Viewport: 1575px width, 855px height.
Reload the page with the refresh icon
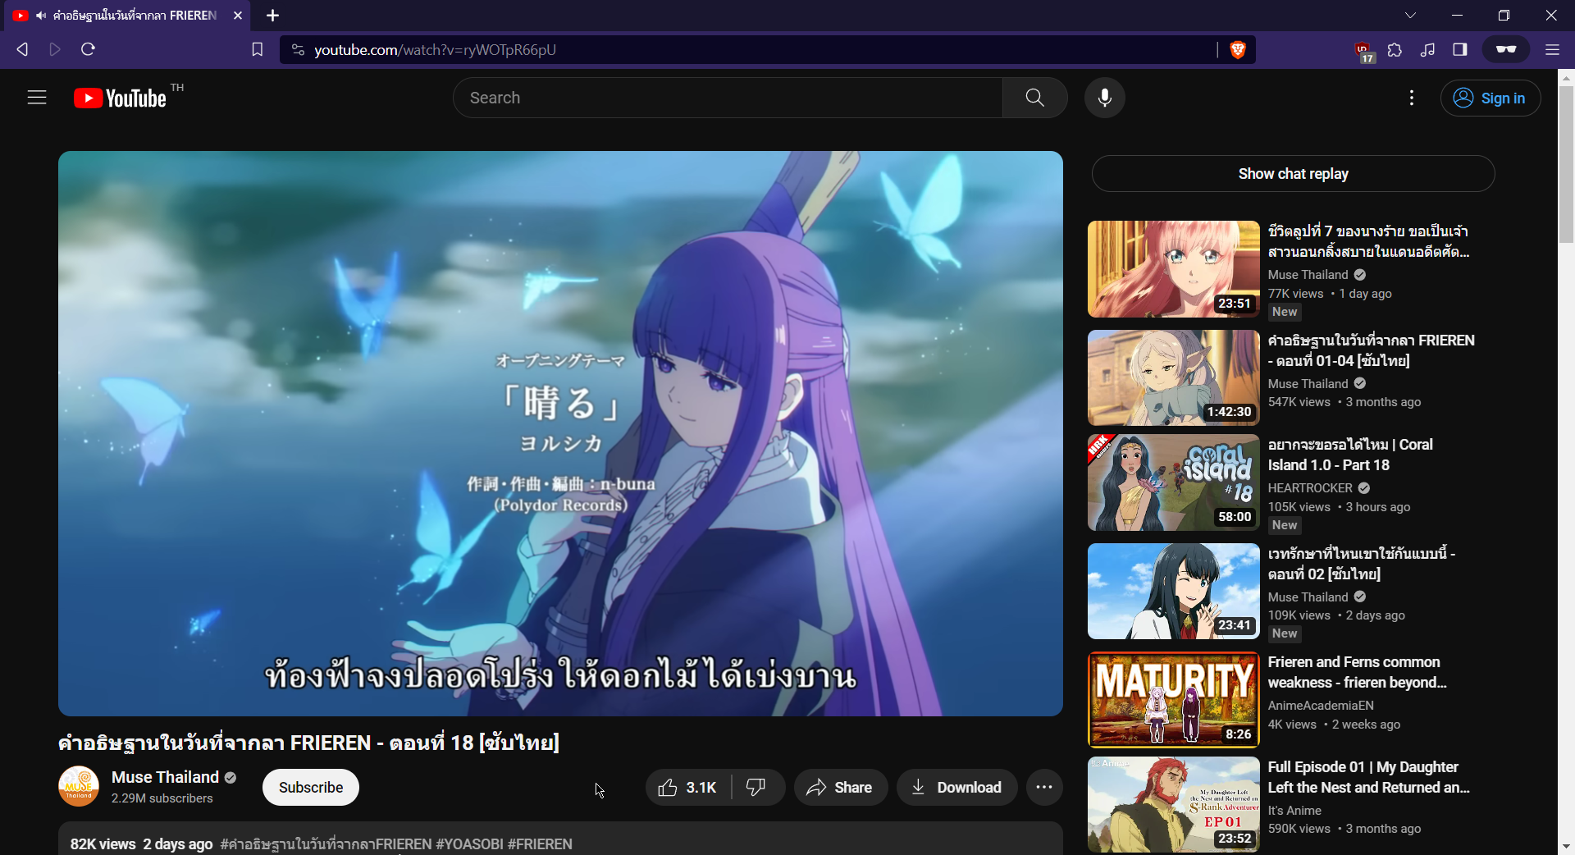tap(88, 49)
